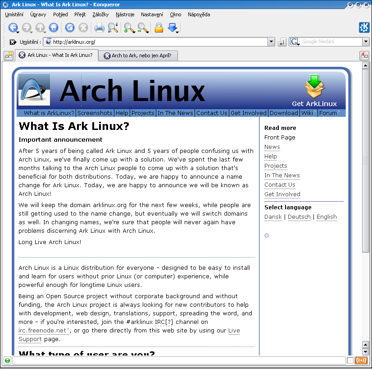The height and width of the screenshot is (369, 372).
Task: Reload the page with the refresh icon
Action: pyautogui.click(x=70, y=28)
